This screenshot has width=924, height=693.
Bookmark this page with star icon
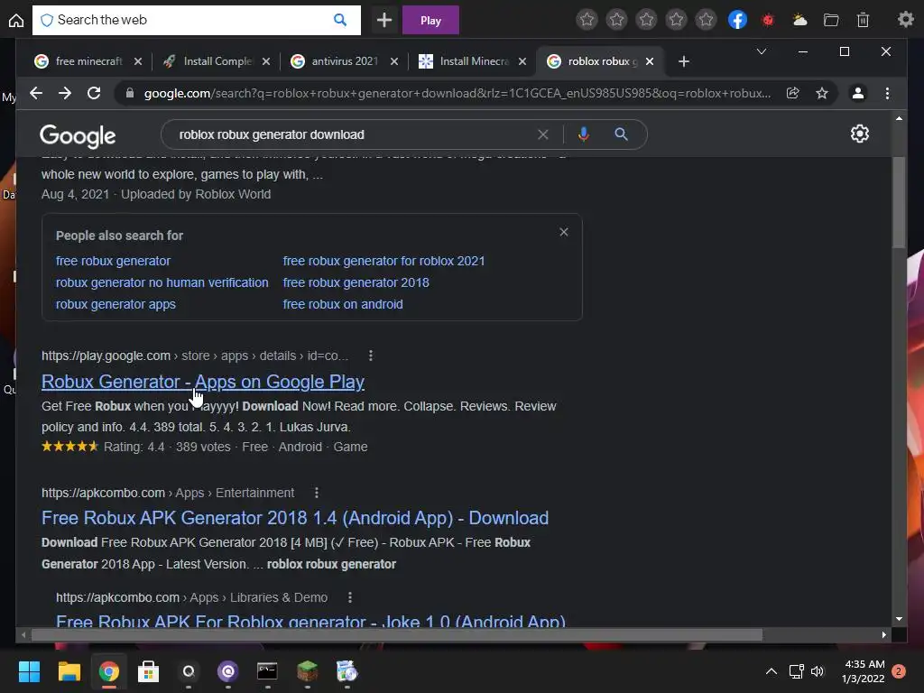[x=822, y=93]
